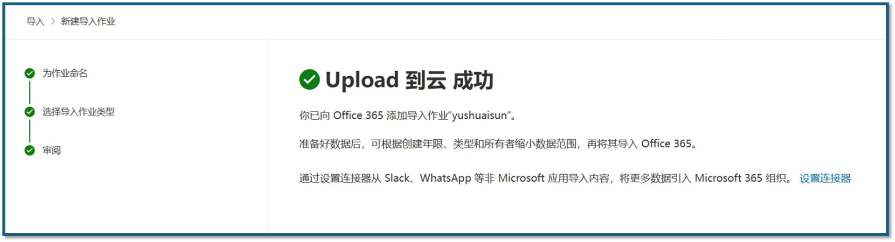Click the job name yushuaisun
Image resolution: width=895 pixels, height=242 pixels.
479,115
